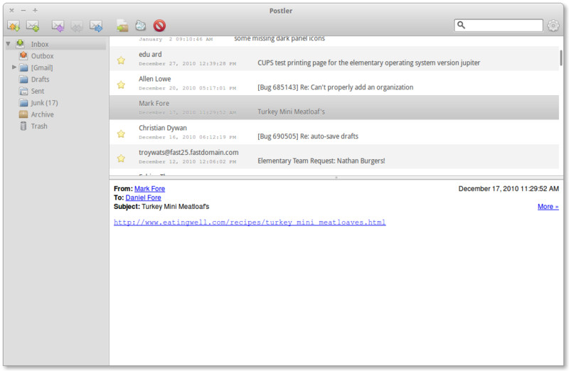Click the Outbox tray icon
The image size is (569, 371).
coord(23,56)
